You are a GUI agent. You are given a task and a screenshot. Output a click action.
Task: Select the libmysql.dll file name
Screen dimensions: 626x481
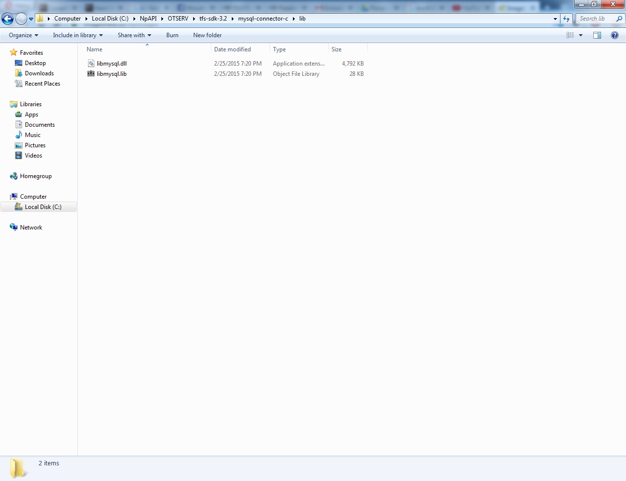(x=112, y=64)
